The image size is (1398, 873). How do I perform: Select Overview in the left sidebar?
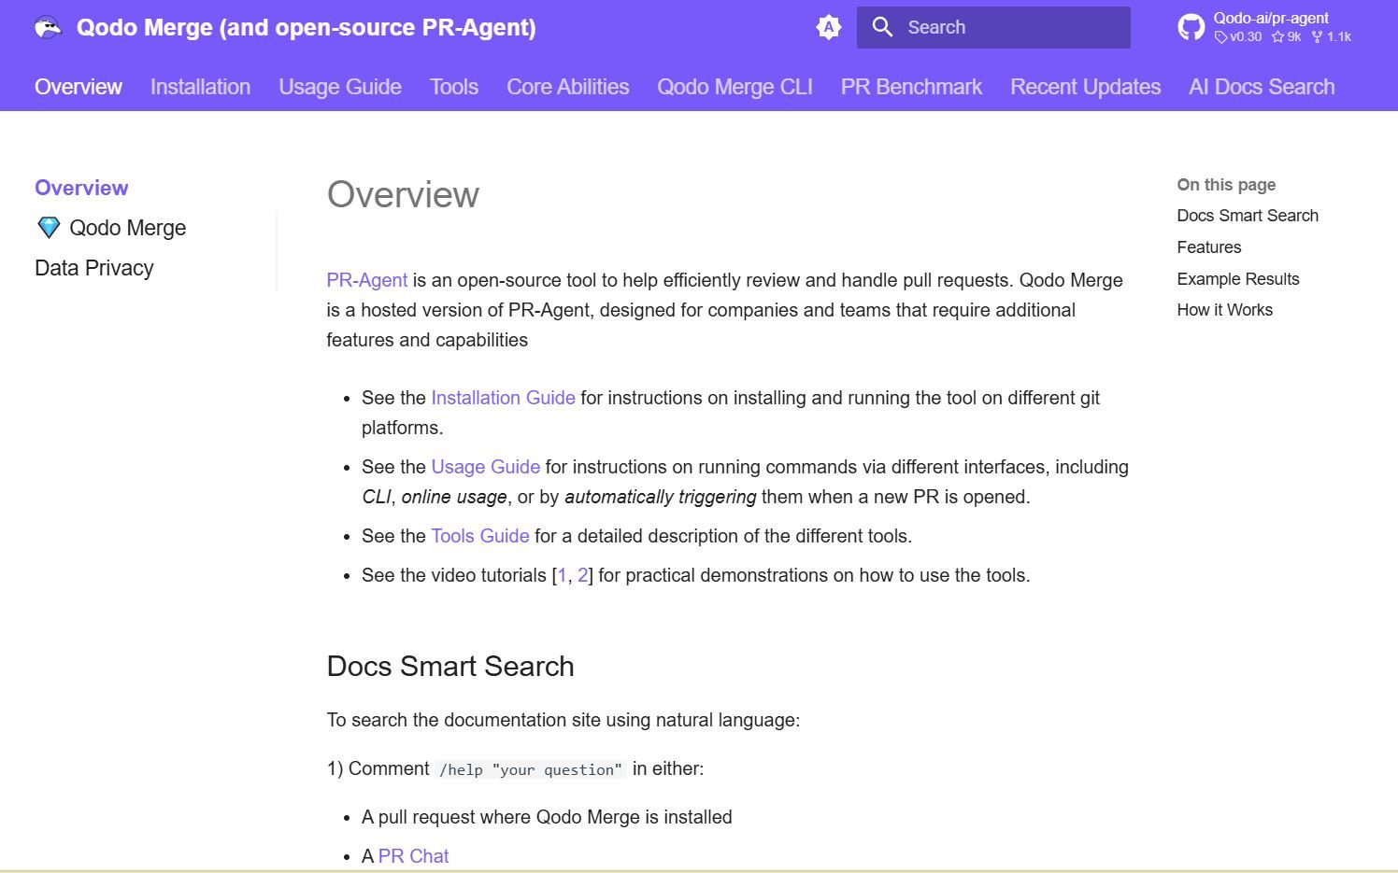click(x=81, y=188)
